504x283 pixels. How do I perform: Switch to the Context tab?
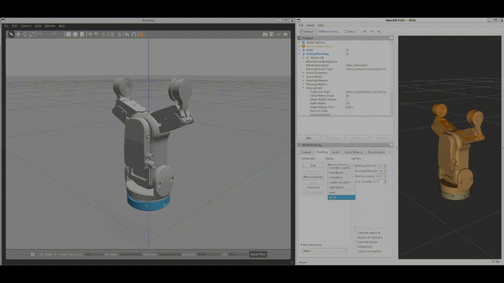(x=306, y=152)
